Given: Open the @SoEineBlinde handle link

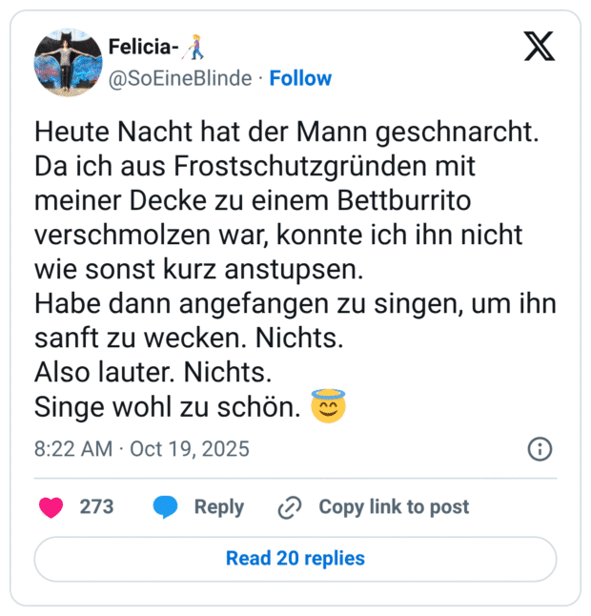Looking at the screenshot, I should pyautogui.click(x=180, y=78).
